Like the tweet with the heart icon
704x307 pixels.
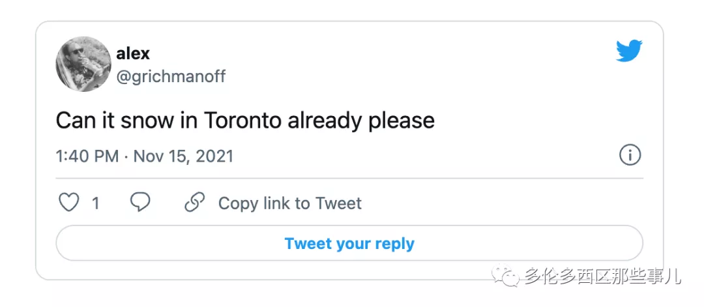(69, 203)
